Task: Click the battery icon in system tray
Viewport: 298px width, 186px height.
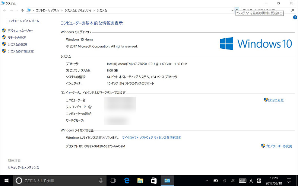Action: pyautogui.click(x=216, y=180)
